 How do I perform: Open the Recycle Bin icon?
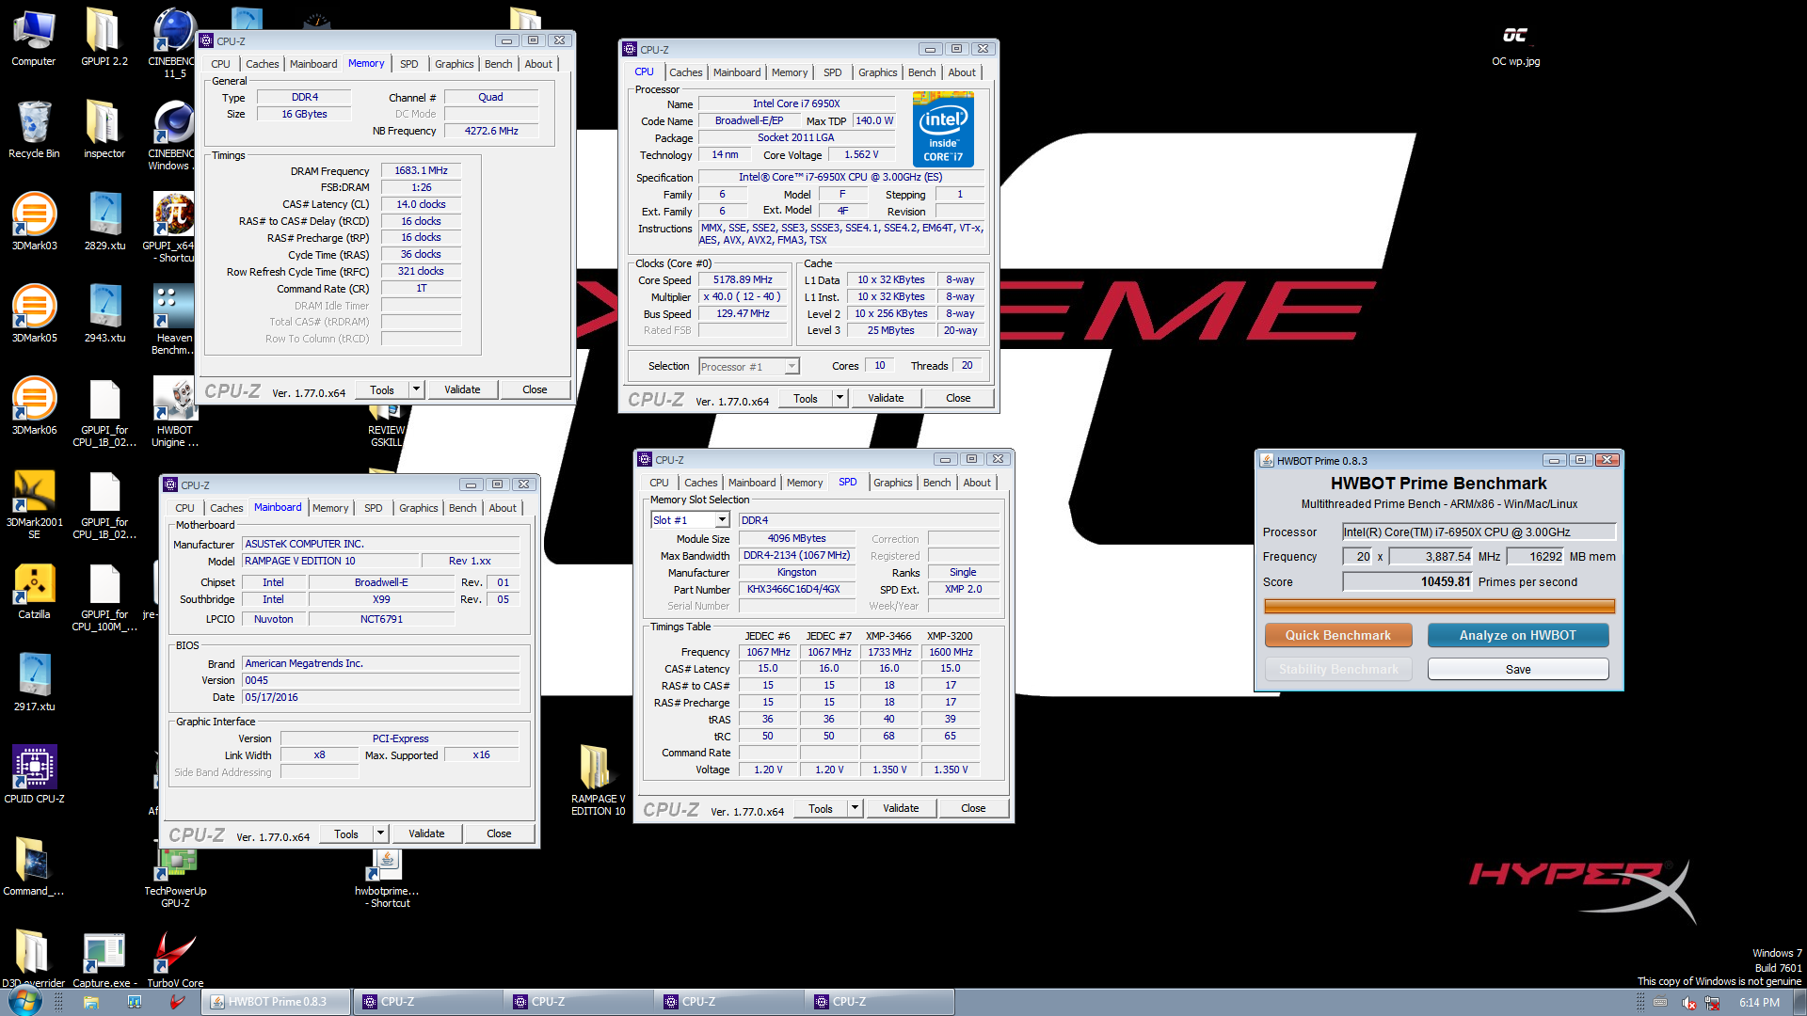(34, 130)
